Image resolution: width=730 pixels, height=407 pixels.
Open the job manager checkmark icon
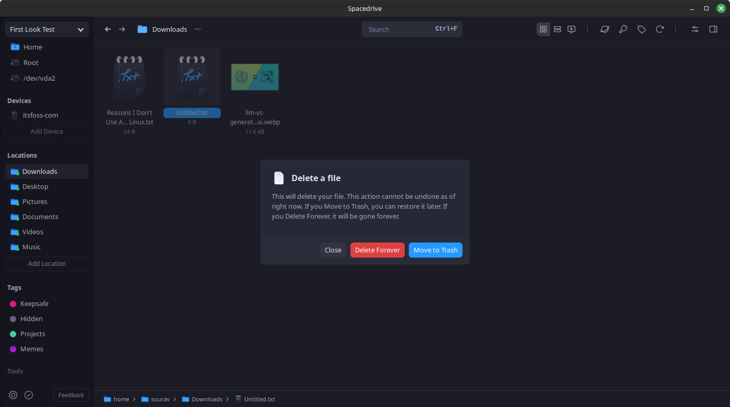tap(29, 395)
